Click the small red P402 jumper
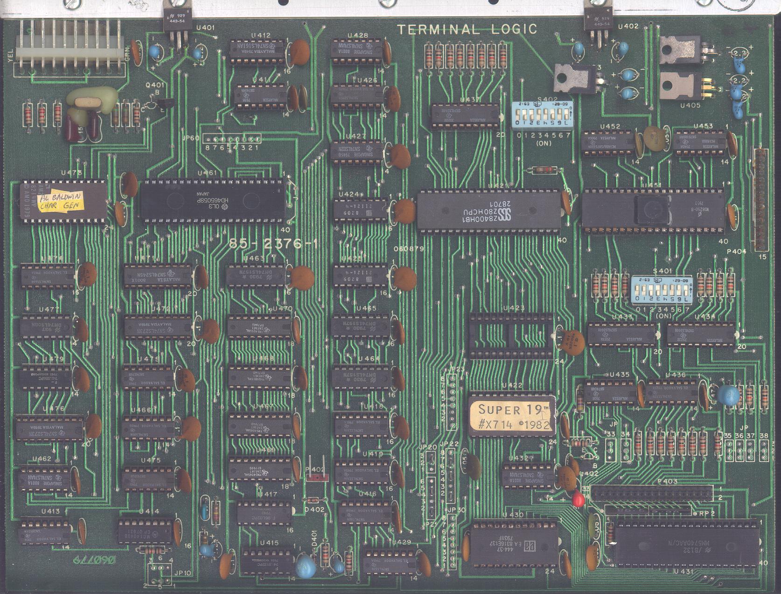This screenshot has width=781, height=594. (x=317, y=478)
